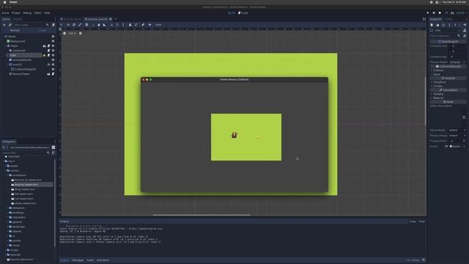Open the script attached to BounceTween node

(x=53, y=73)
